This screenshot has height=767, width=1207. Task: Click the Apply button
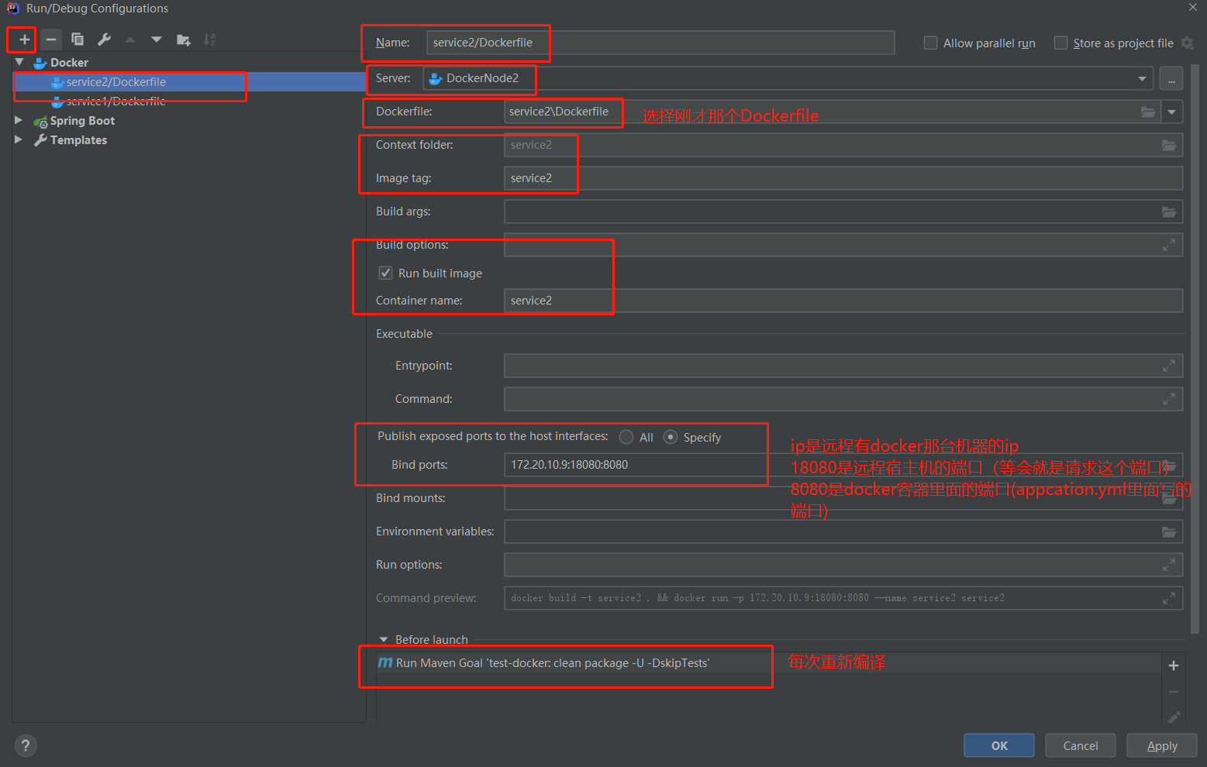pyautogui.click(x=1161, y=745)
